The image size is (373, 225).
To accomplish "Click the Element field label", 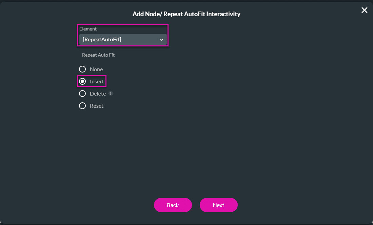I will (88, 29).
